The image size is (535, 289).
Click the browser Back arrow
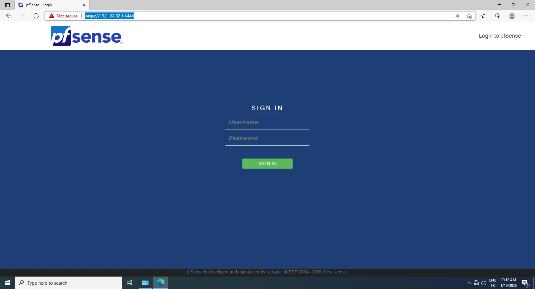point(9,16)
